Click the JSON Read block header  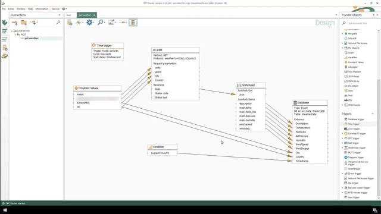(251, 85)
